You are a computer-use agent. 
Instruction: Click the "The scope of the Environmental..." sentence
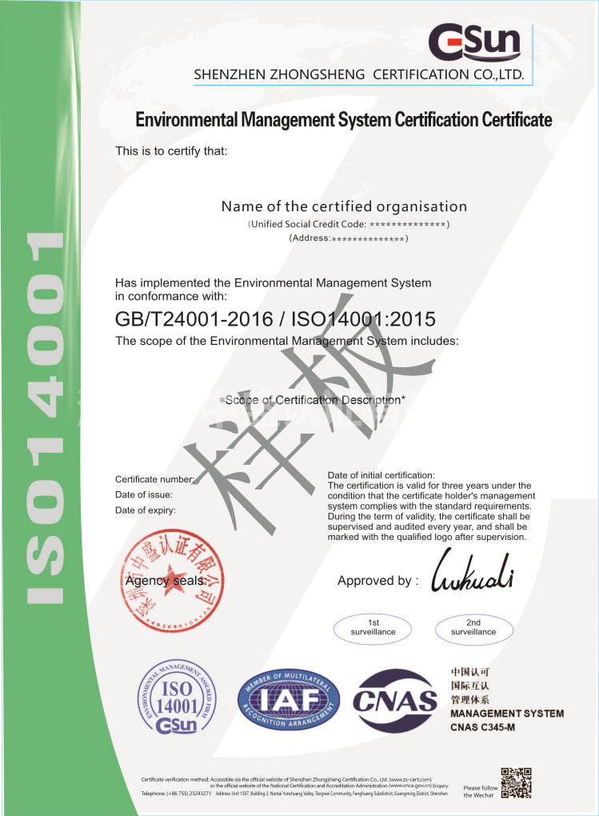287,341
